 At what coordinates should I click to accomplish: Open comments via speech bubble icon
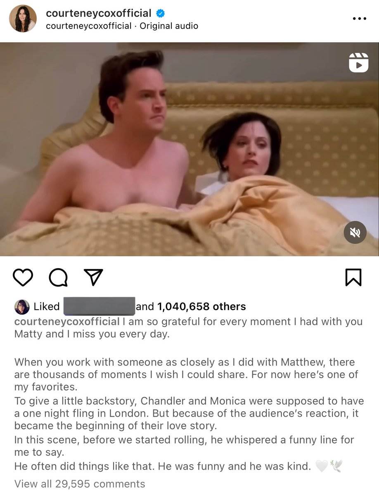pos(58,277)
